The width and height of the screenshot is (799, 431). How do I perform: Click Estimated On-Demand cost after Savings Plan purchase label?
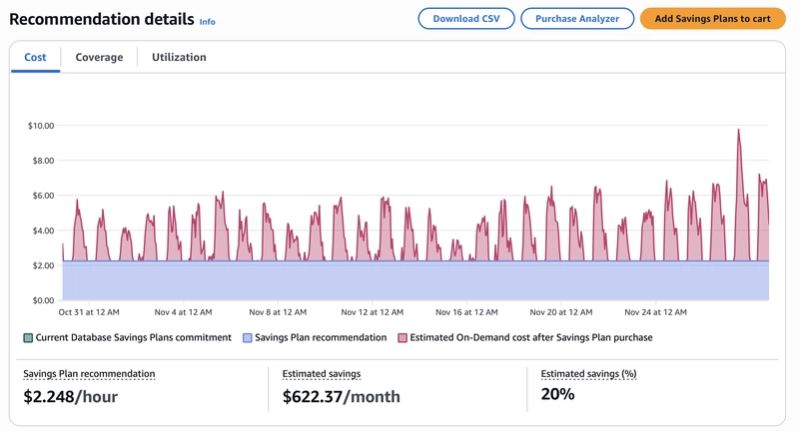pyautogui.click(x=531, y=337)
